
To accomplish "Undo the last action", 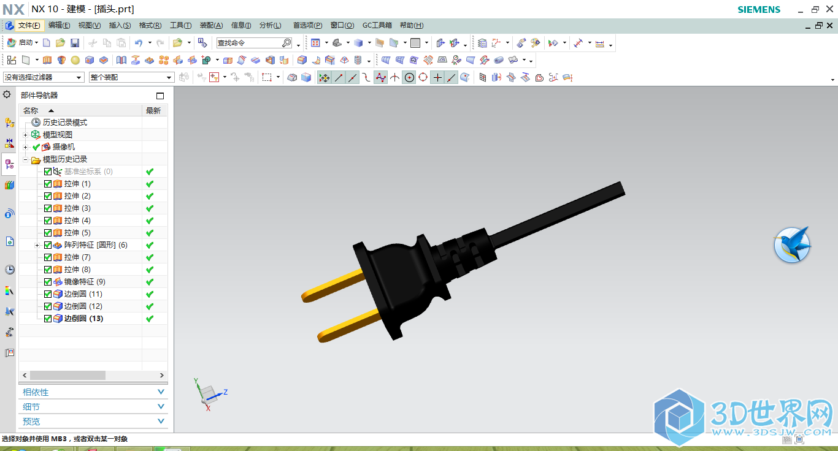I will [x=138, y=43].
